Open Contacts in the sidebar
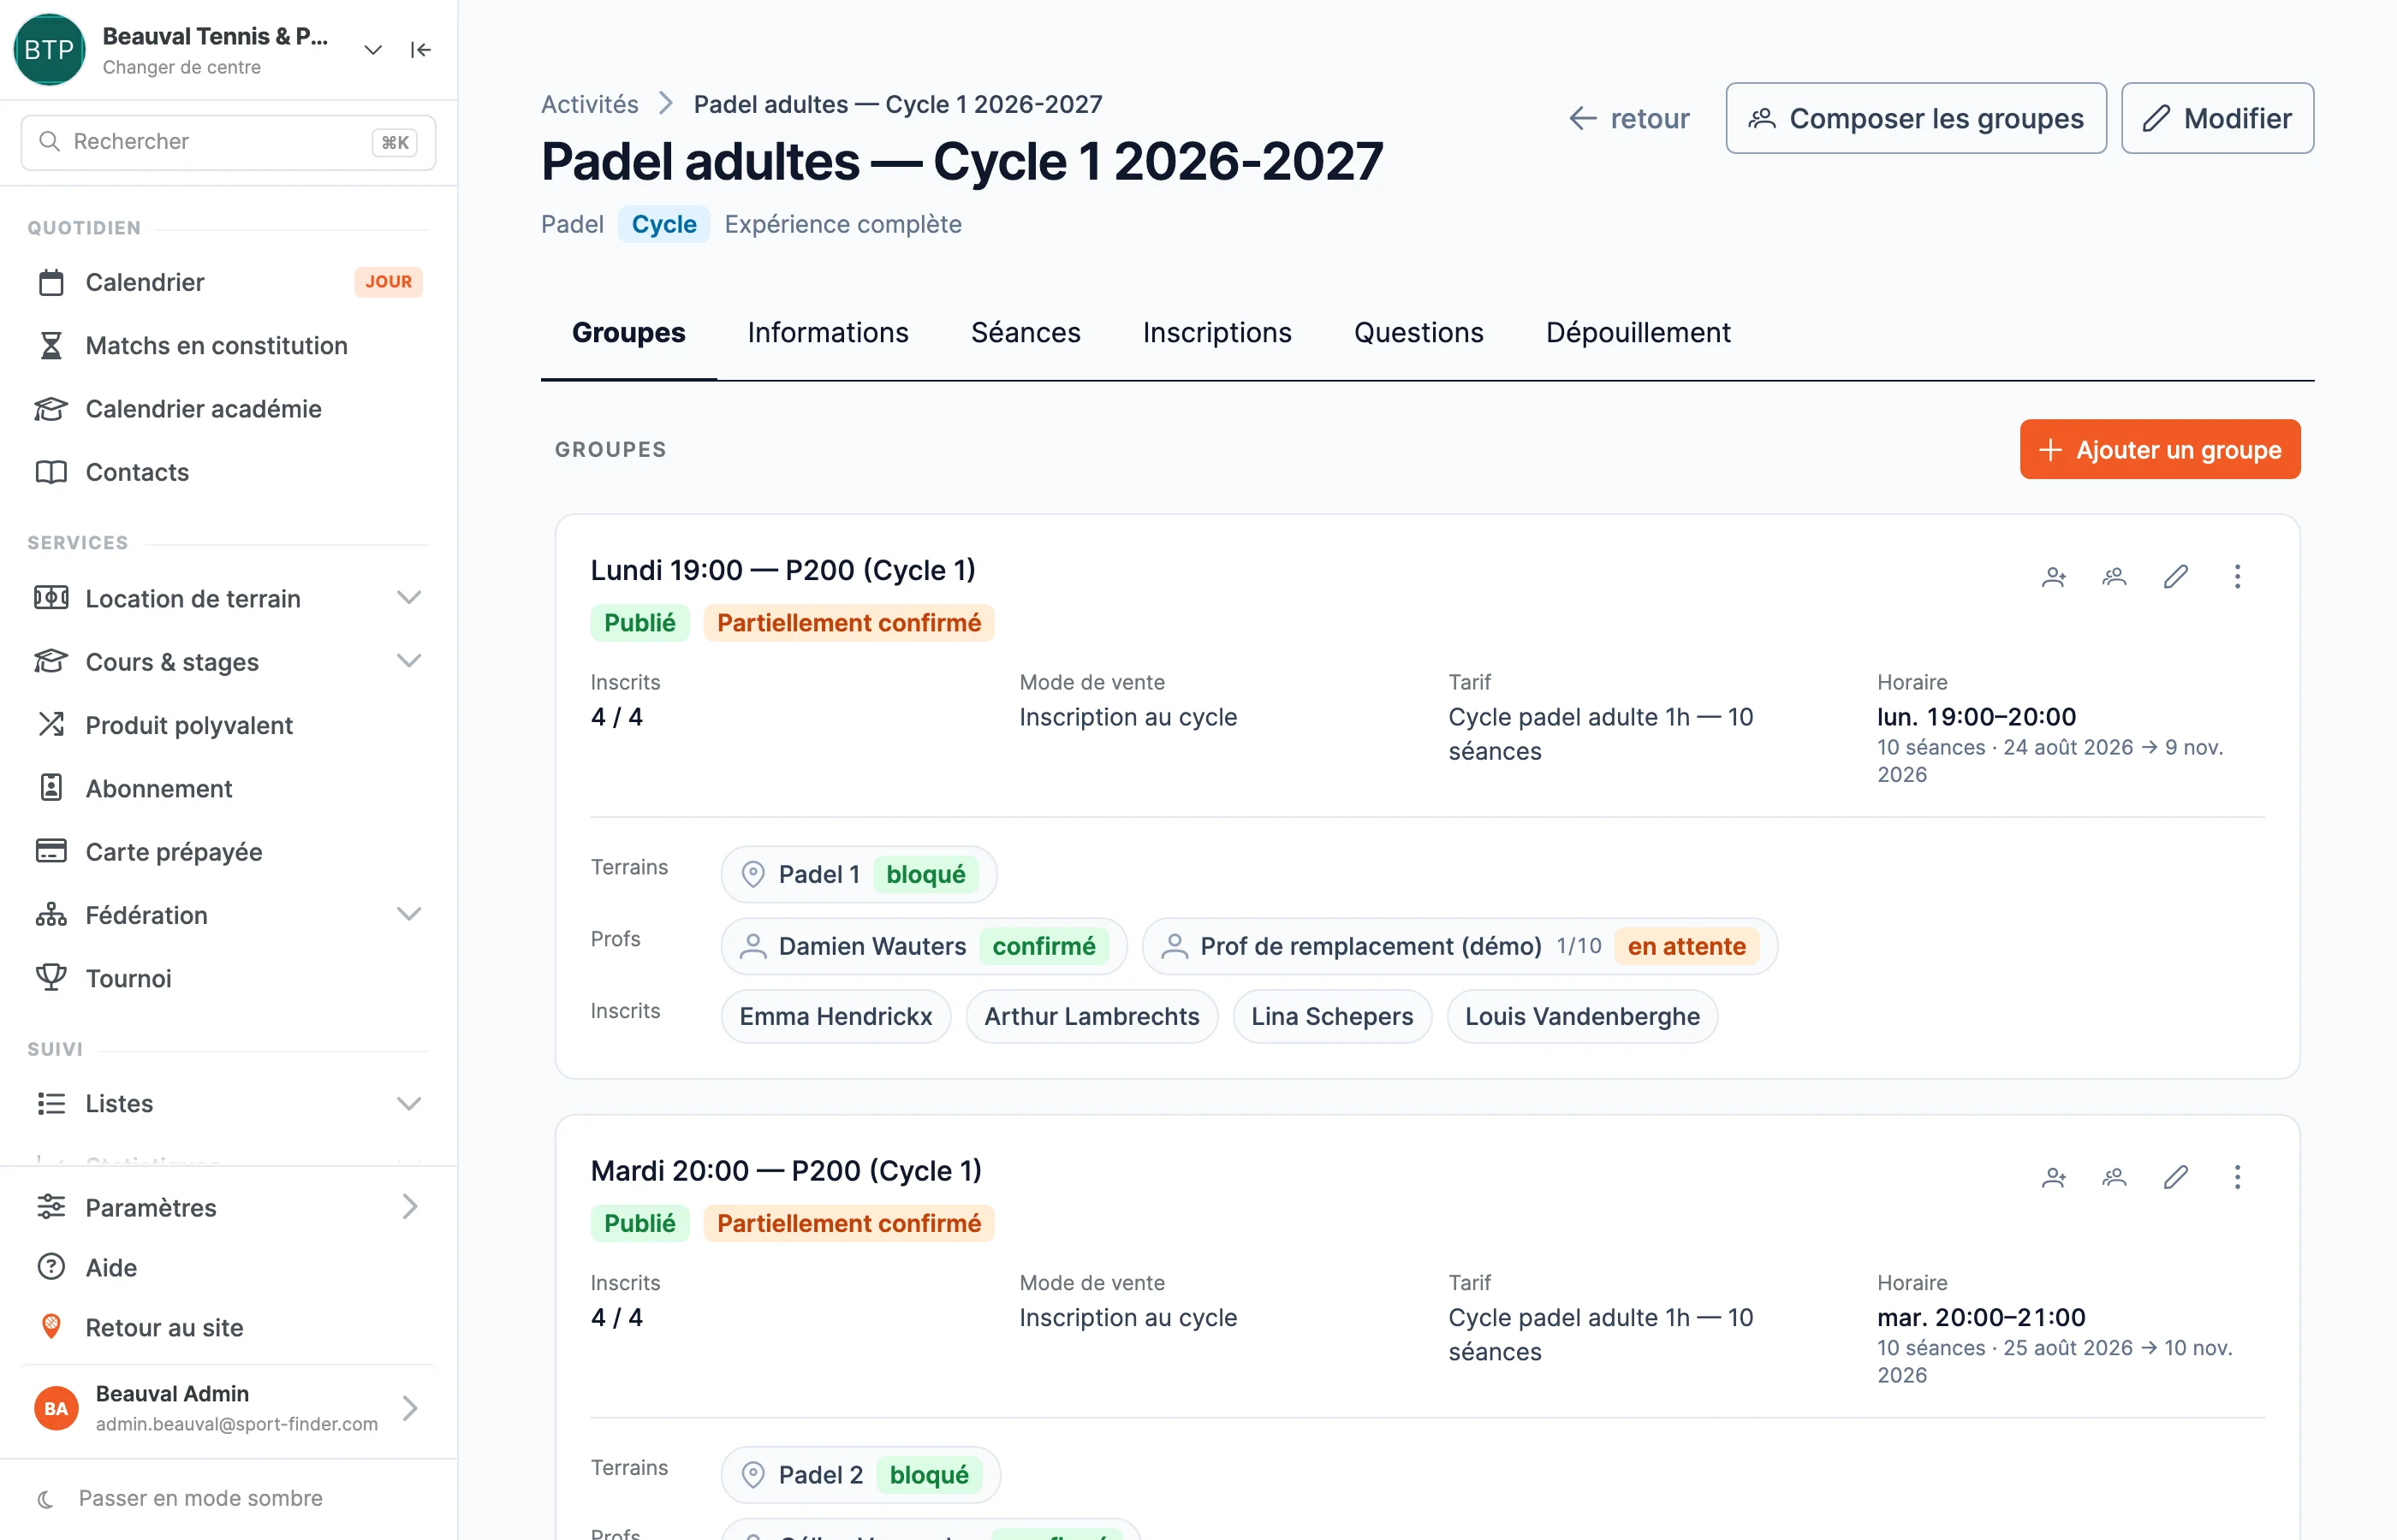The image size is (2397, 1540). click(x=228, y=472)
